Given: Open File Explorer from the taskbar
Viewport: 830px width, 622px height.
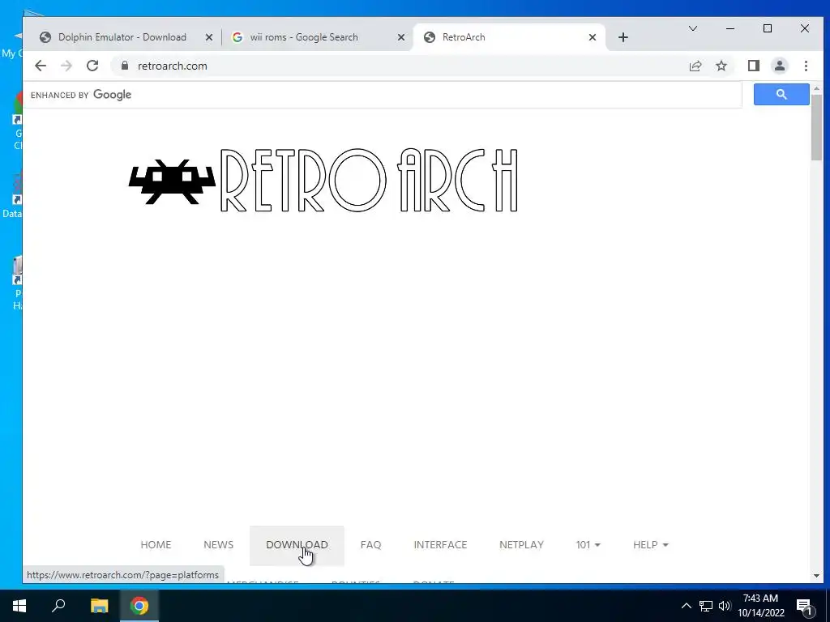Looking at the screenshot, I should (x=99, y=606).
